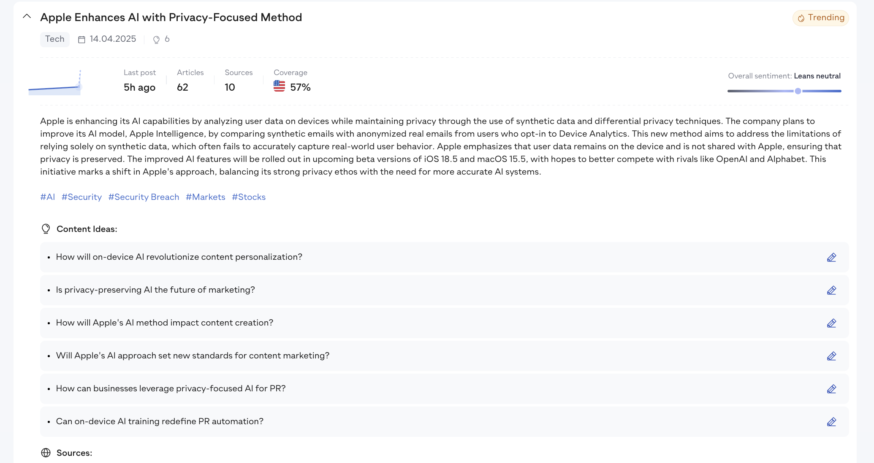Collapse the Apple Enhances AI article card

[x=27, y=17]
